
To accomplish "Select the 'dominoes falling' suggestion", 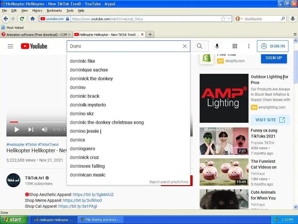I will point(128,166).
